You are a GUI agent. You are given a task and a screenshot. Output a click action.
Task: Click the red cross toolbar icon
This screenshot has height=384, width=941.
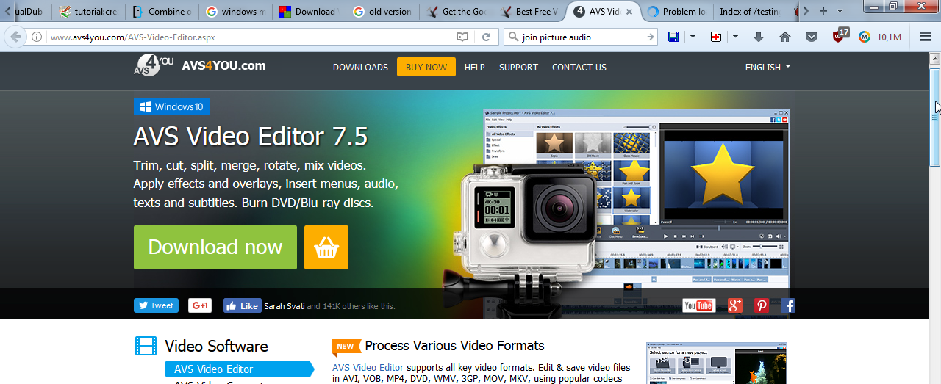click(716, 37)
